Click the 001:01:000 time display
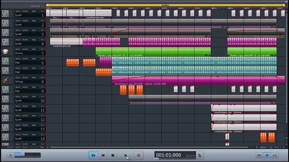The image size is (289, 162). (x=168, y=155)
